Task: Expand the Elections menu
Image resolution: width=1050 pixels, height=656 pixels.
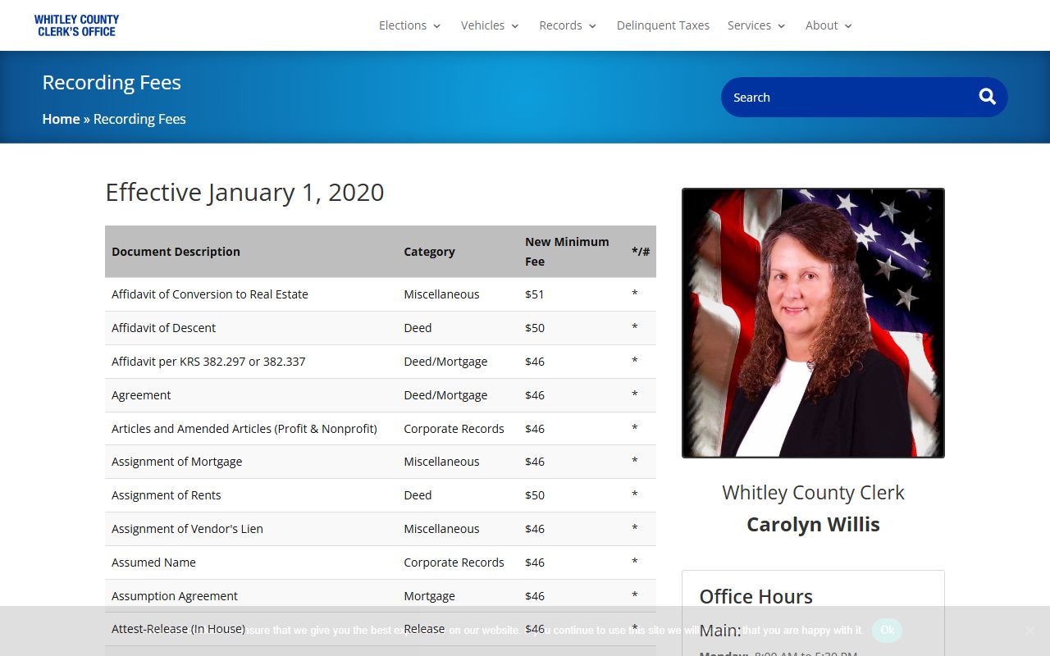Action: click(x=409, y=25)
